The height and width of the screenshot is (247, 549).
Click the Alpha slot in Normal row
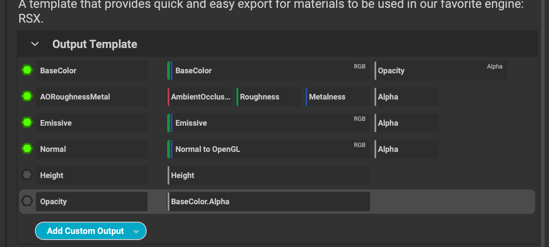(407, 149)
